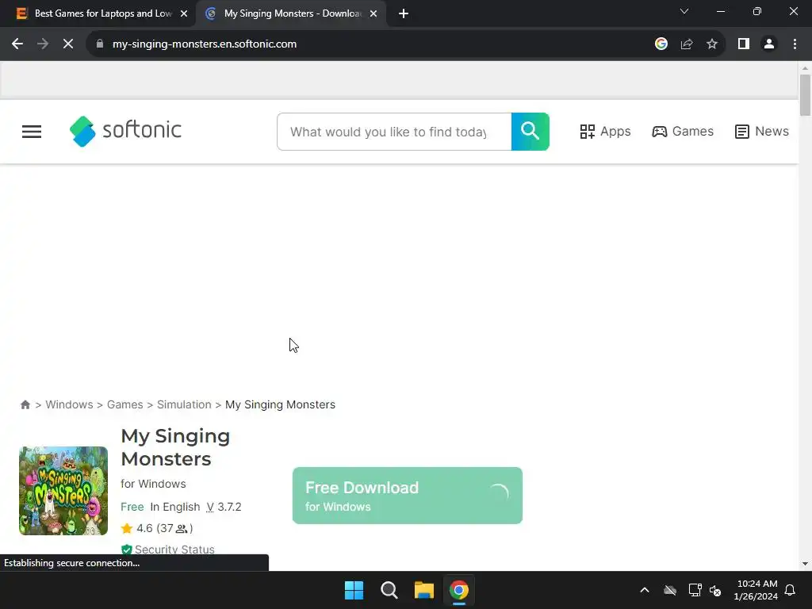Open the News section
The image size is (812, 609).
tap(762, 132)
